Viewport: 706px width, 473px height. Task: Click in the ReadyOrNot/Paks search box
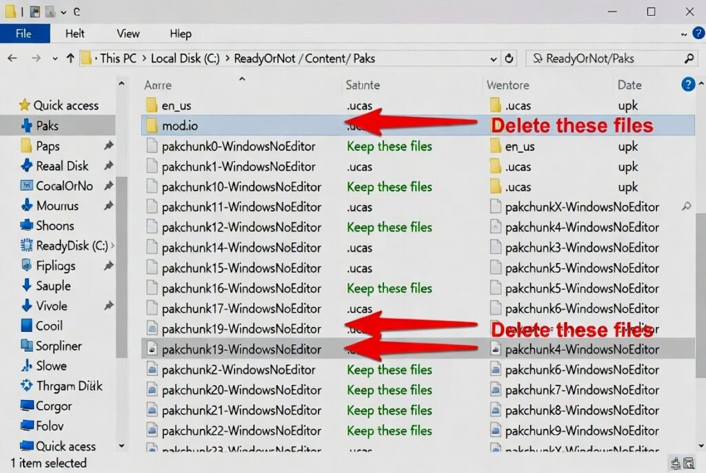pyautogui.click(x=607, y=59)
